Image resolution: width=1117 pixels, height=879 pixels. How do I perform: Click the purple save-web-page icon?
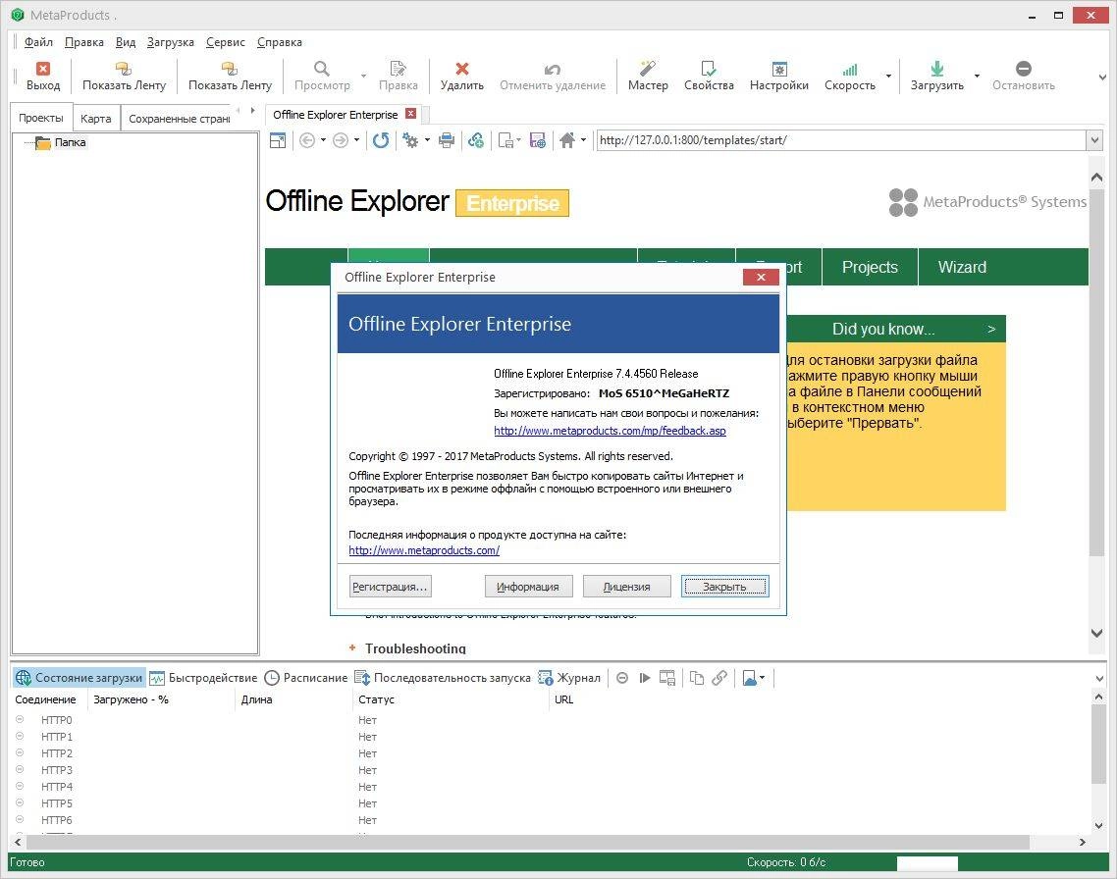click(538, 140)
